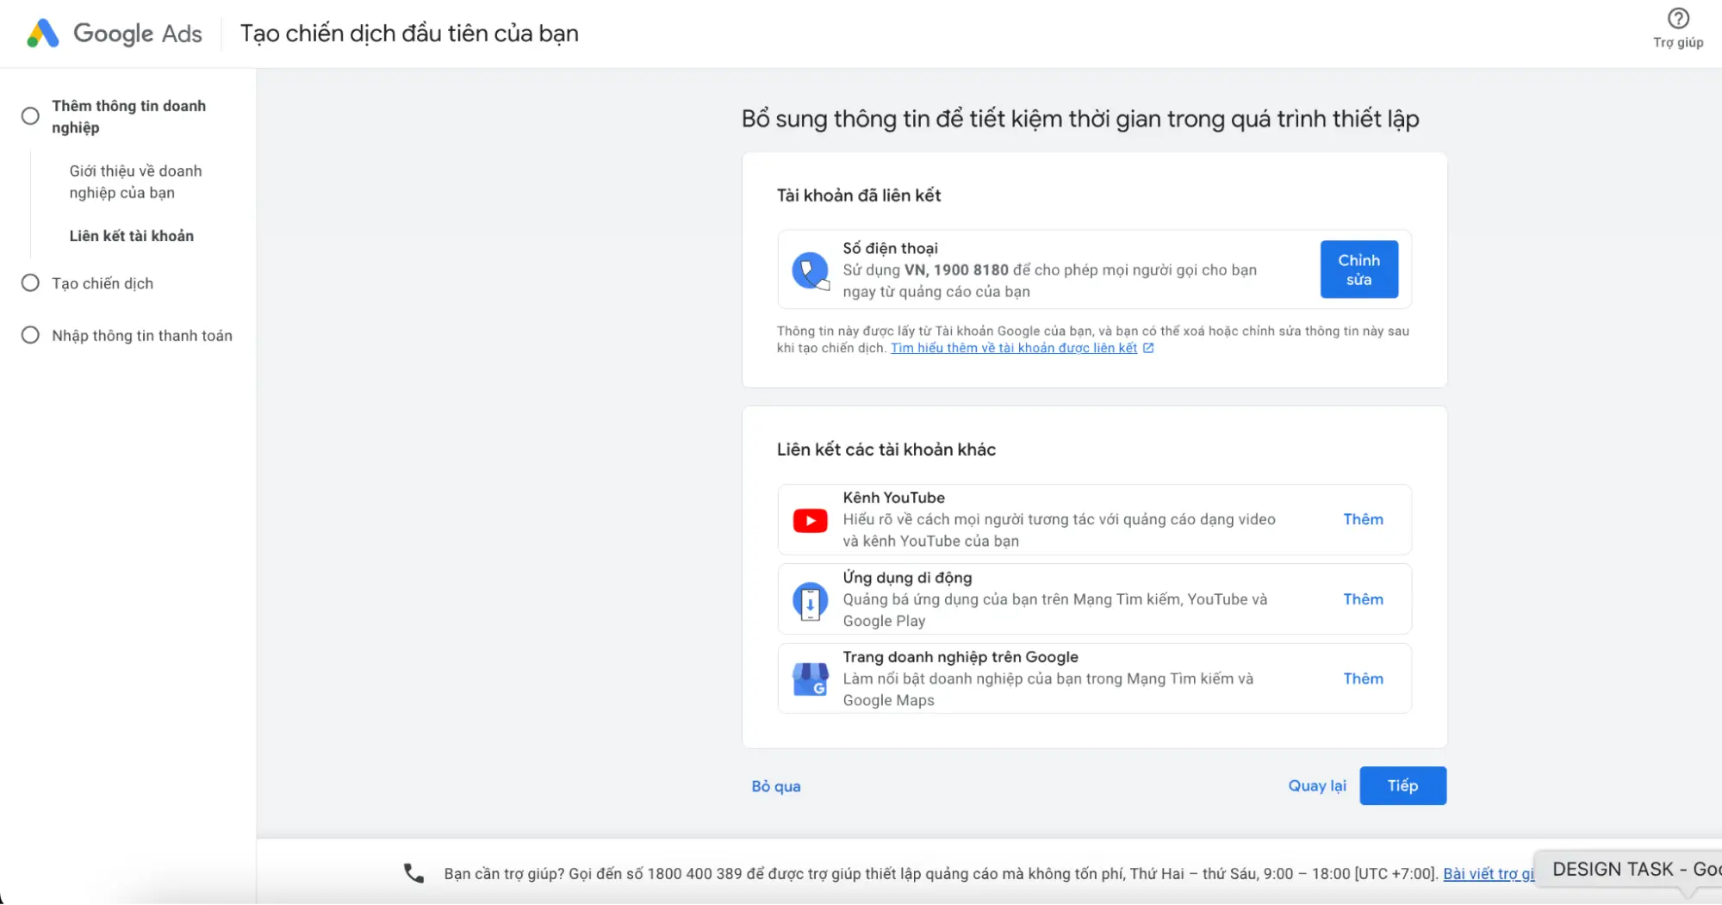Click the phone number icon in linked accounts
This screenshot has width=1722, height=905.
810,270
